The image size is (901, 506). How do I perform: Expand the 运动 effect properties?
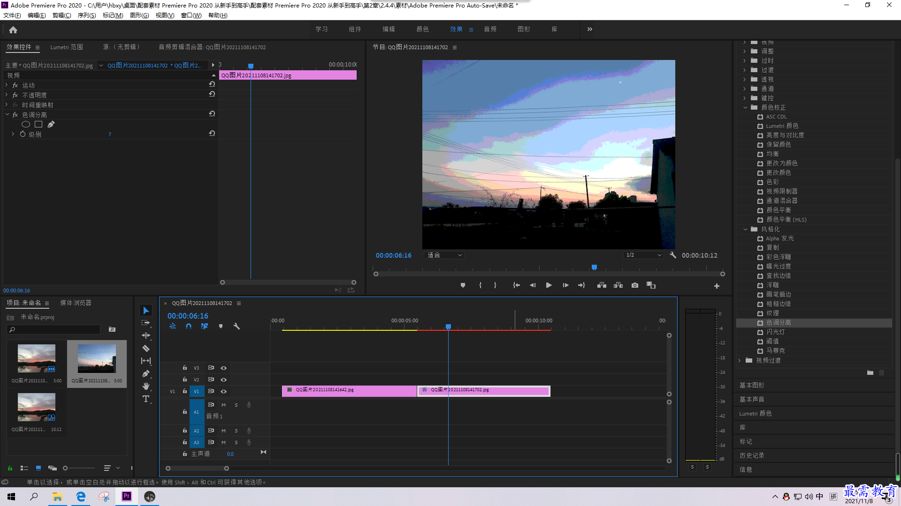coord(7,85)
